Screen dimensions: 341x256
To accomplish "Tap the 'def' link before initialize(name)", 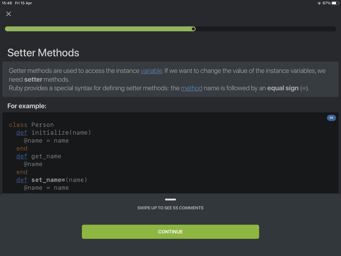I will [22, 133].
